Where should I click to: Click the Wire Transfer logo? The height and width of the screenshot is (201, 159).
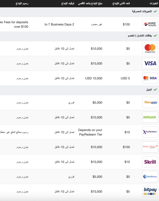[150, 24]
